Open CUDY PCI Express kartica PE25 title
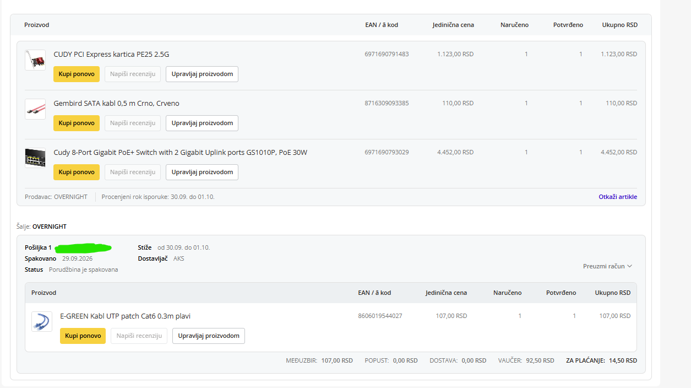The image size is (691, 388). click(111, 54)
